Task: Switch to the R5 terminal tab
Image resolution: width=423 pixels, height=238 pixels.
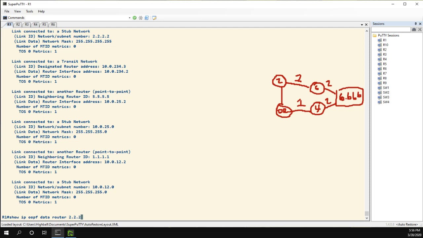Action: tap(44, 25)
